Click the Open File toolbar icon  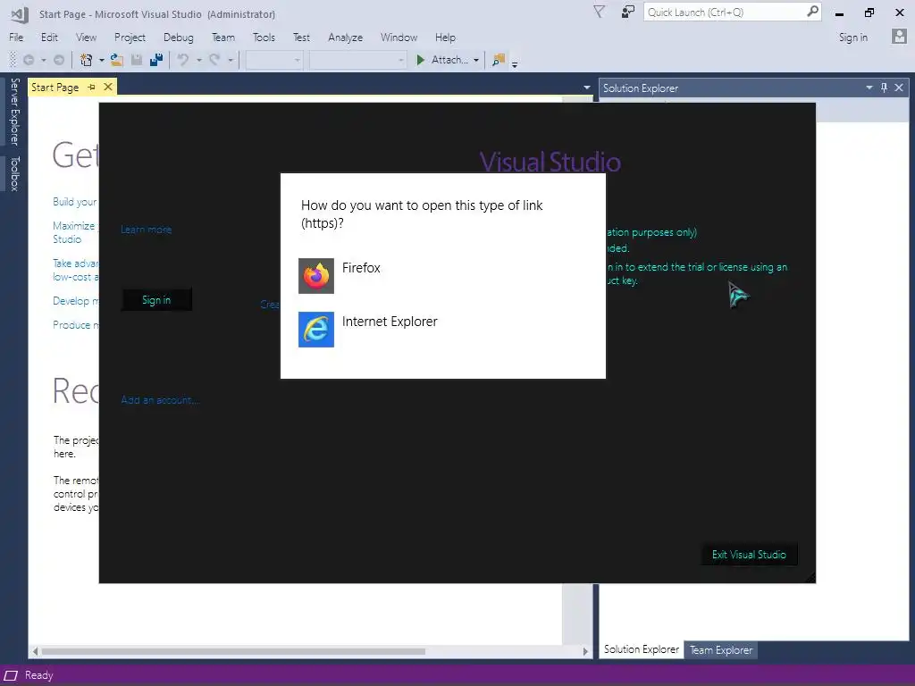pos(117,60)
